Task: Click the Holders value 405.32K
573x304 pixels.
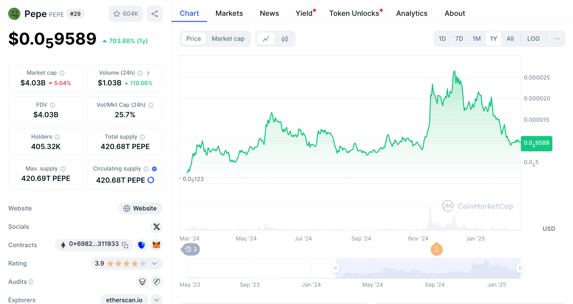Action: (x=46, y=146)
